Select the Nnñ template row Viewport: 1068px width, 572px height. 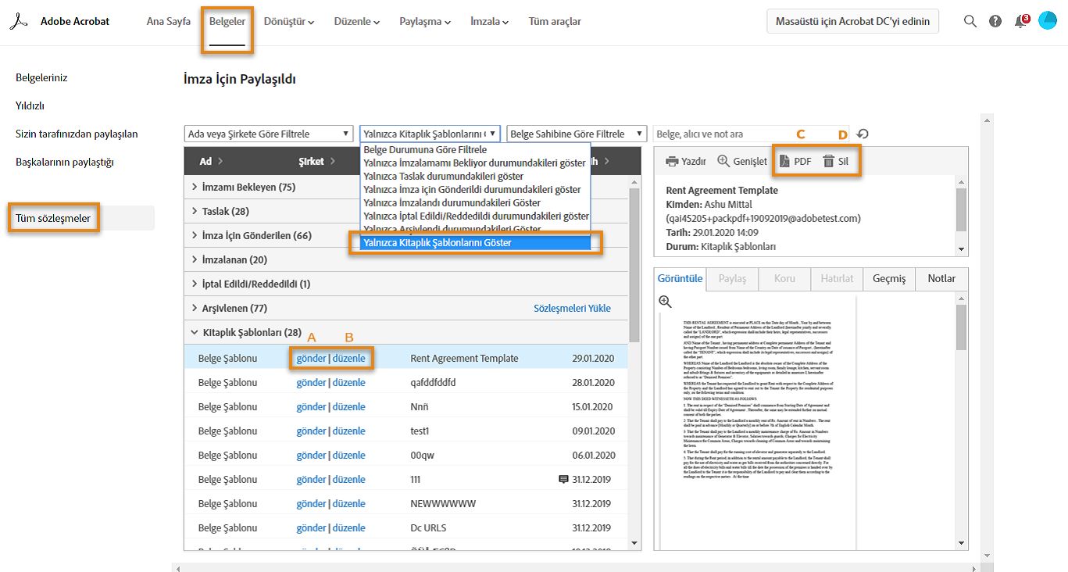[405, 407]
